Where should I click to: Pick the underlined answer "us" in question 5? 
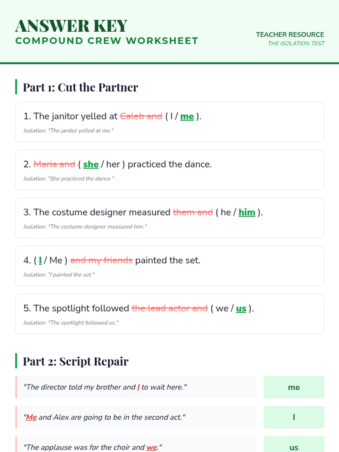coord(241,308)
